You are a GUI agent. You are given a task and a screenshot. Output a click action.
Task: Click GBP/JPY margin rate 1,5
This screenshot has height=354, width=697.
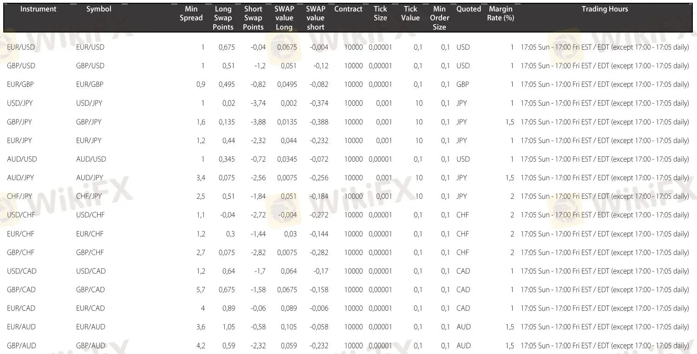click(510, 122)
